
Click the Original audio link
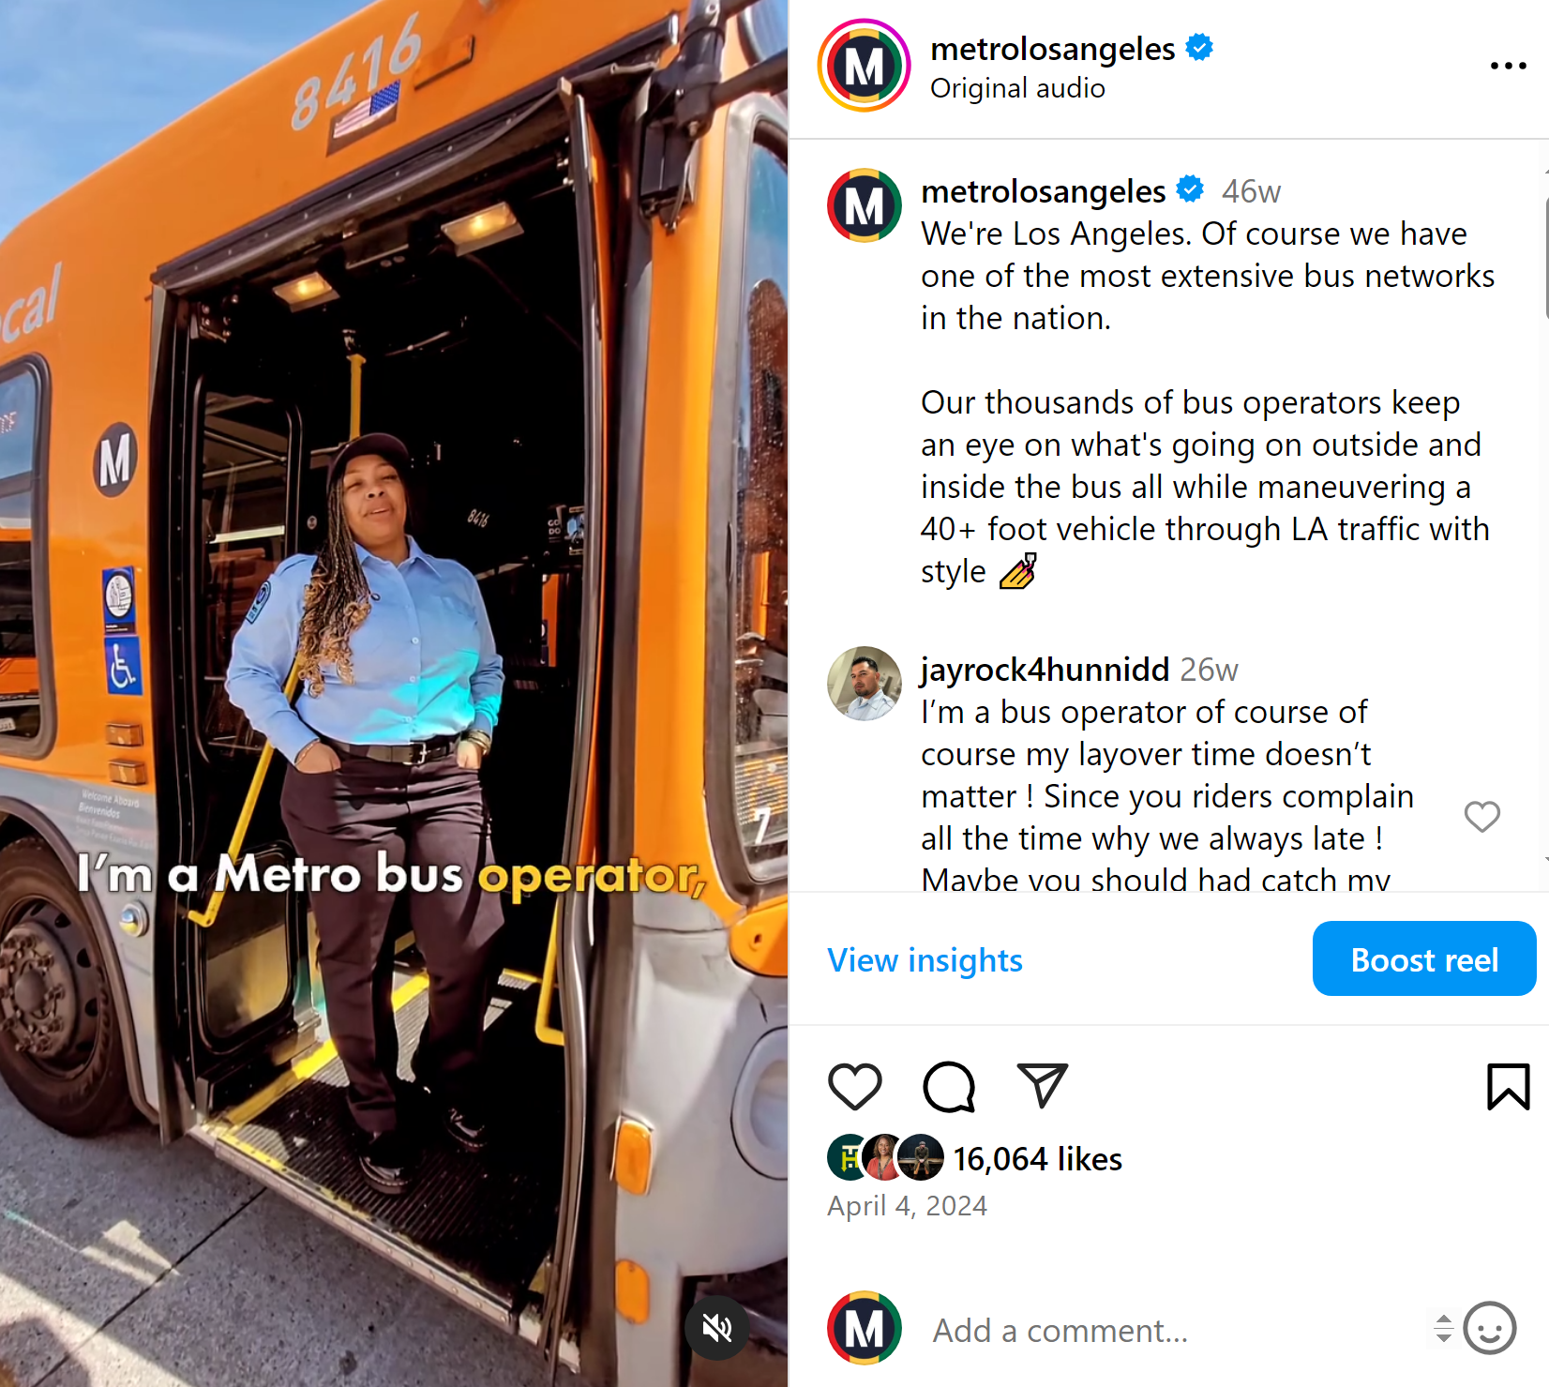point(1017,88)
